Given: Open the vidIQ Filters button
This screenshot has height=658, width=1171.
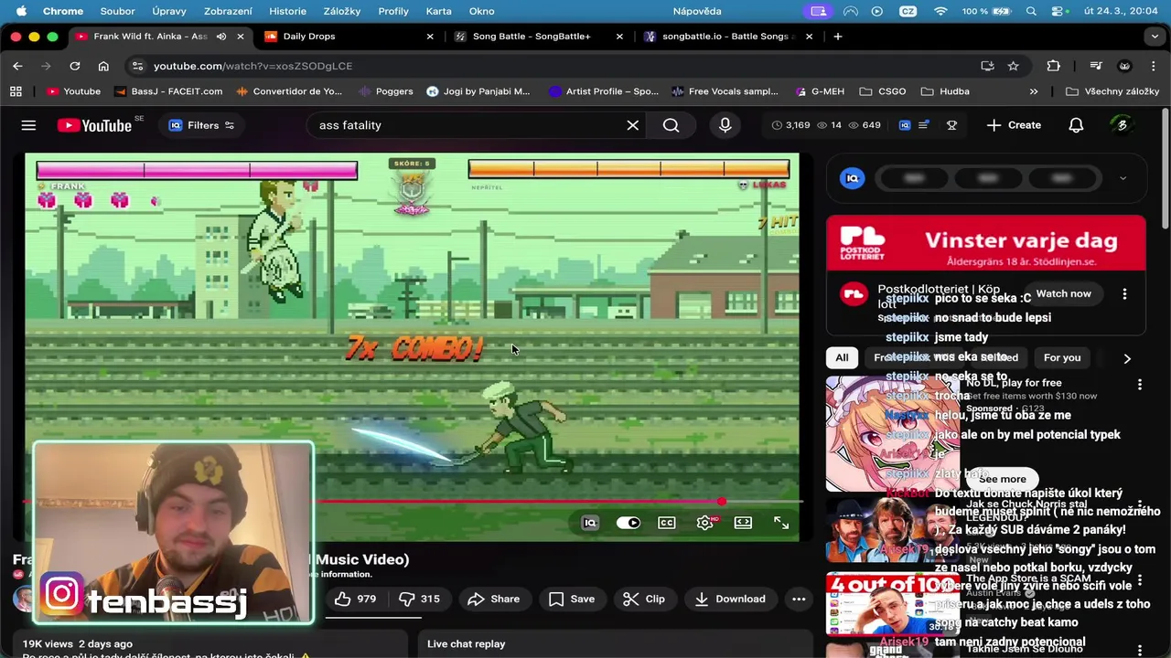Looking at the screenshot, I should tap(202, 125).
